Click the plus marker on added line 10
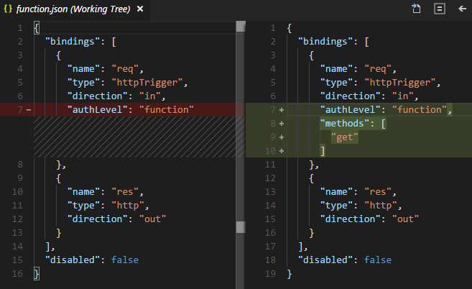Viewport: 472px width, 289px height. [281, 151]
